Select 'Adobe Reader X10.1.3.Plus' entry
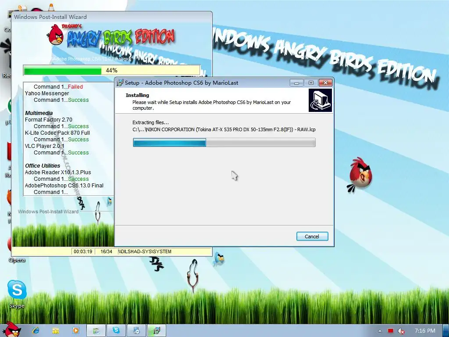Viewport: 449px width, 337px height. tap(58, 172)
